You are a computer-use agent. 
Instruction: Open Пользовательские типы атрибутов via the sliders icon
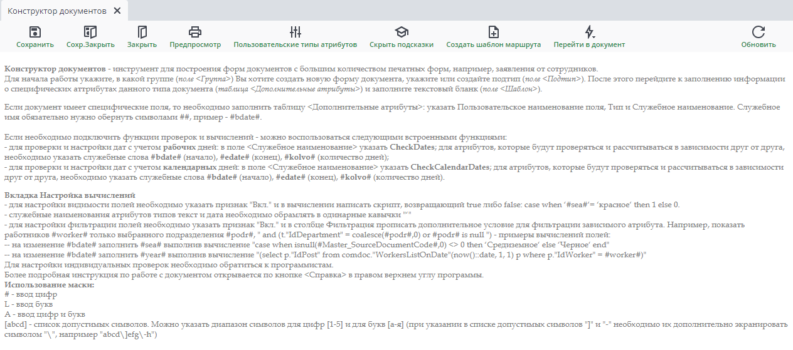point(295,32)
